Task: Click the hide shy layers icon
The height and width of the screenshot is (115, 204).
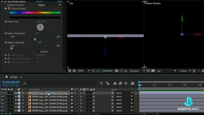Action: coord(115,83)
